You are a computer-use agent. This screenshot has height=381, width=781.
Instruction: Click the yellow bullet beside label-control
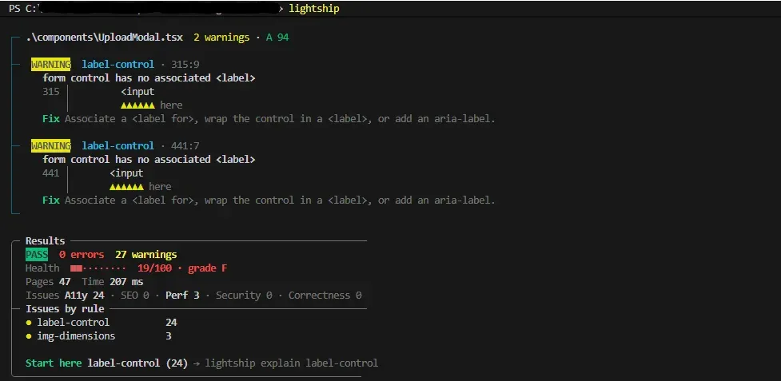coord(29,323)
